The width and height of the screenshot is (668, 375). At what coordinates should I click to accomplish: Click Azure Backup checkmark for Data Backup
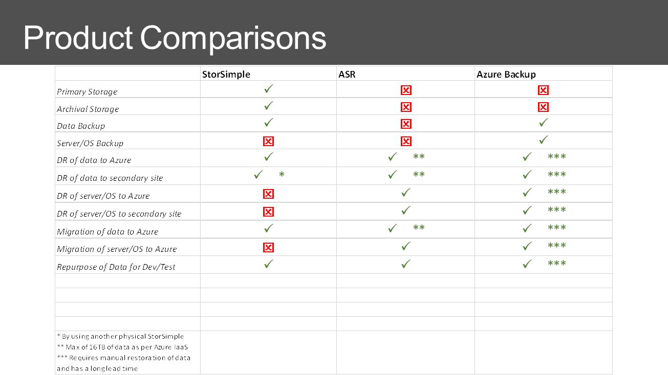click(x=544, y=123)
